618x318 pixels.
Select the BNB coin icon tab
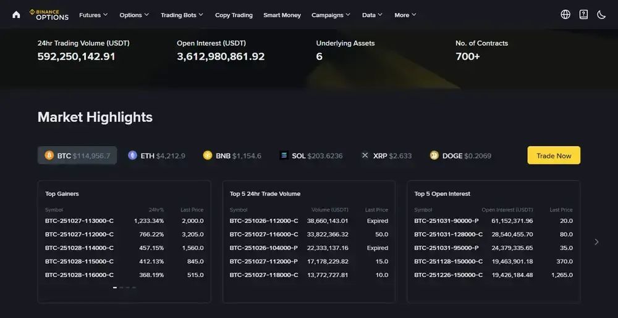click(x=208, y=156)
